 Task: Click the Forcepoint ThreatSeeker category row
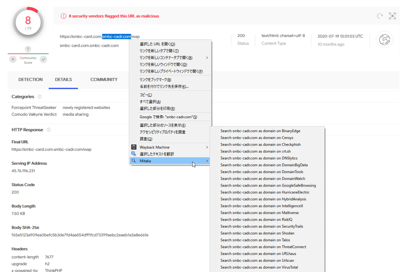(61, 108)
